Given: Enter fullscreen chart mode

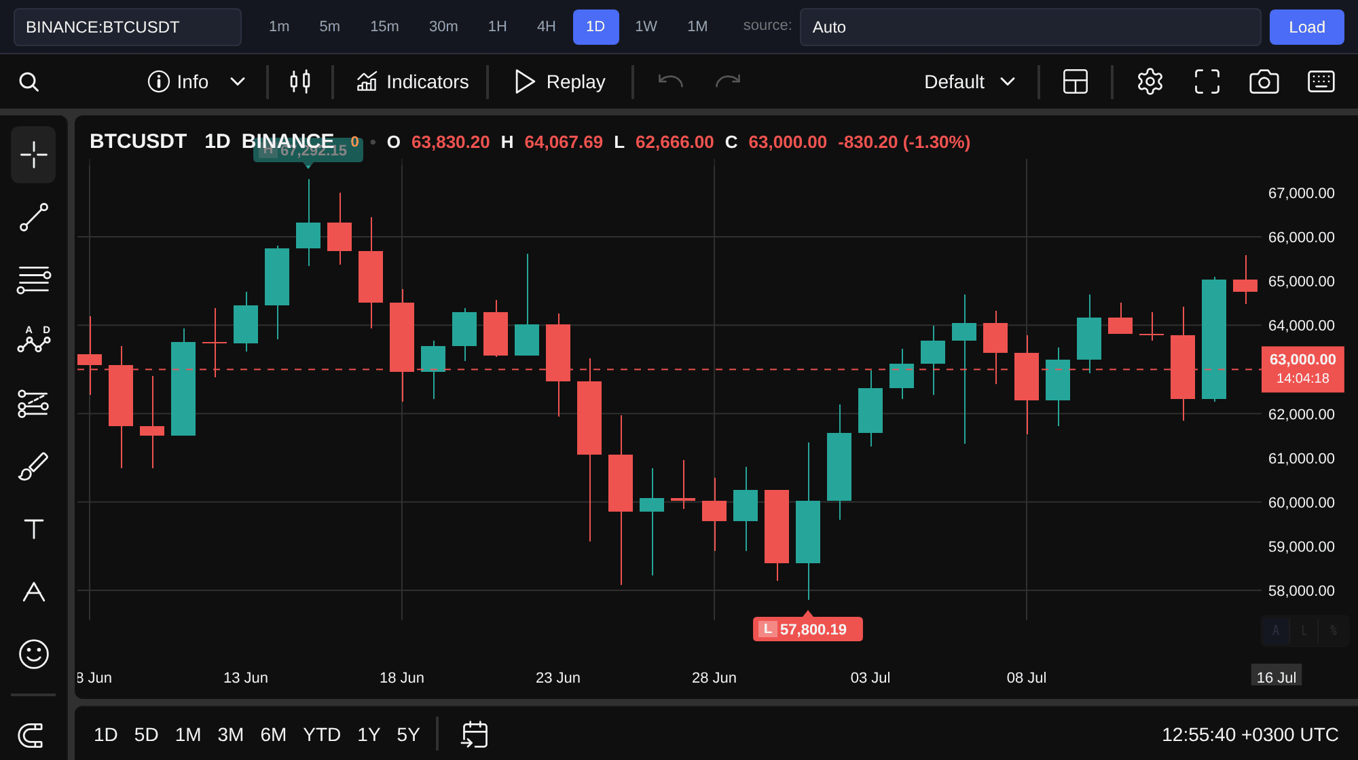Looking at the screenshot, I should coord(1207,81).
